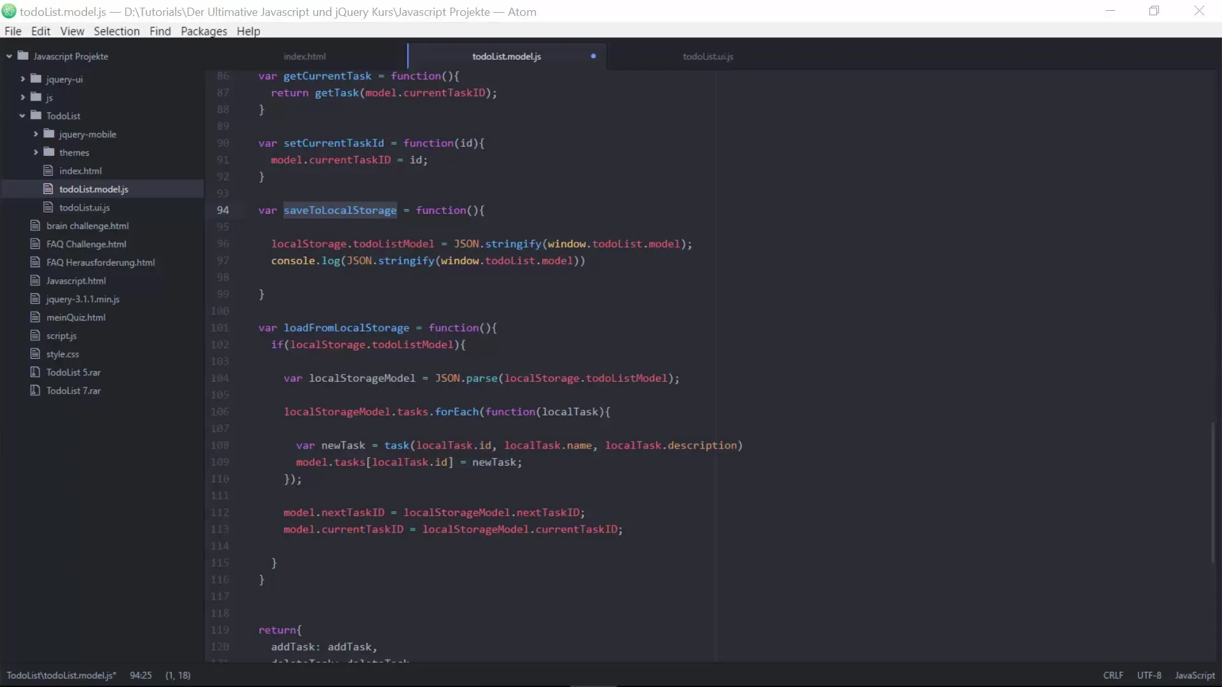Click the loadFromLocalStorage function name

pyautogui.click(x=346, y=328)
